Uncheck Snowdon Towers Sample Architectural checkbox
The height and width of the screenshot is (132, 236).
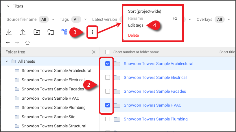tap(108, 64)
